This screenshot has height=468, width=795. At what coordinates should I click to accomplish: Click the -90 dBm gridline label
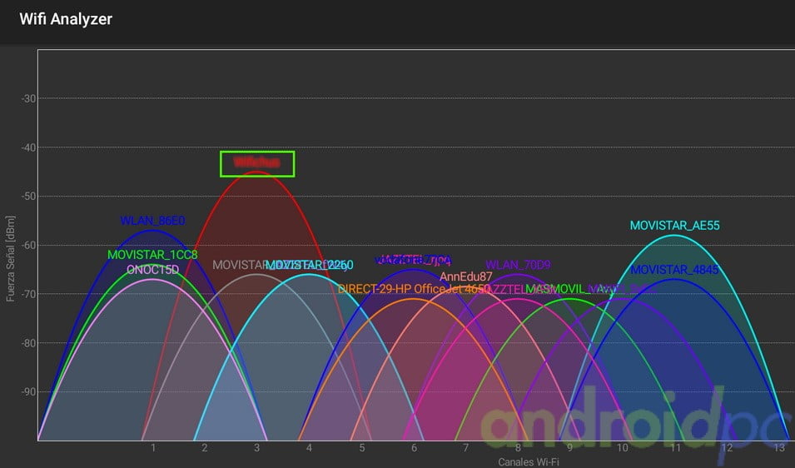coord(27,391)
